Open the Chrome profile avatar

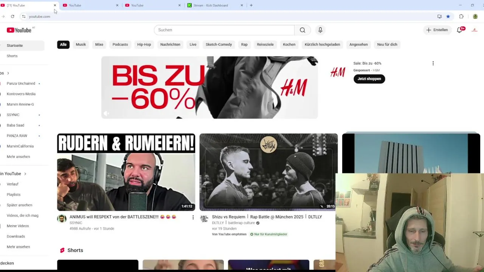pyautogui.click(x=475, y=16)
